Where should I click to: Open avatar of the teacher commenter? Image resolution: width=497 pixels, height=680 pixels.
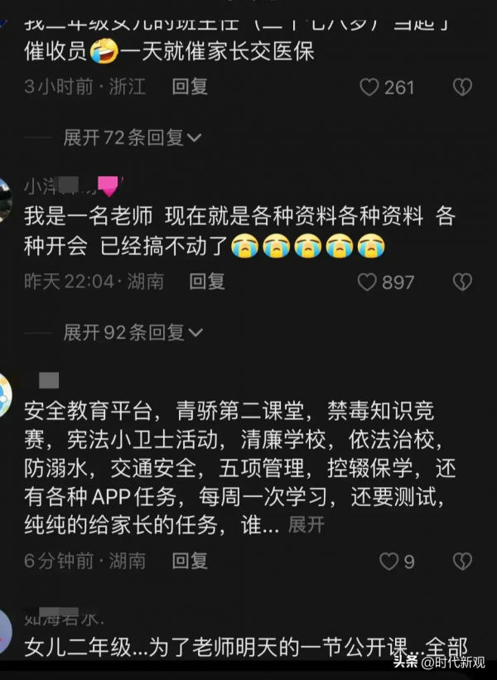[5, 200]
